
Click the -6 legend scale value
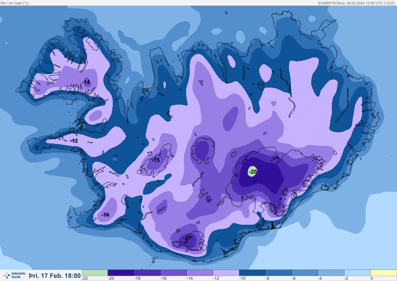click(294, 278)
